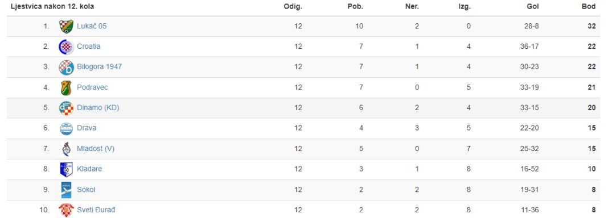Click the Lukač 05 club crest
The image size is (608, 218).
pyautogui.click(x=66, y=27)
